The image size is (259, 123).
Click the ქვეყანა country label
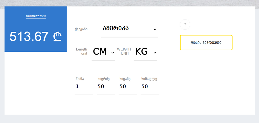point(81,29)
